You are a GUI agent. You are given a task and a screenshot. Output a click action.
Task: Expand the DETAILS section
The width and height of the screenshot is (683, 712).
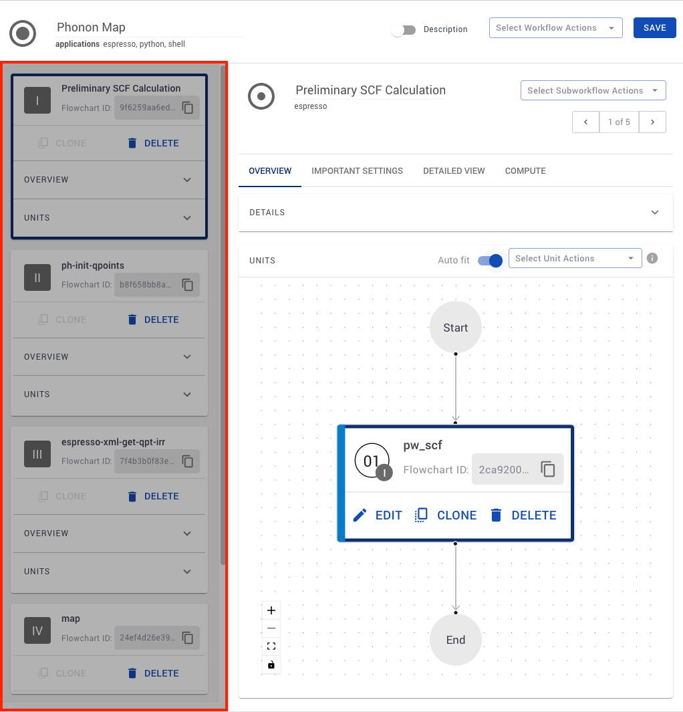pos(655,213)
